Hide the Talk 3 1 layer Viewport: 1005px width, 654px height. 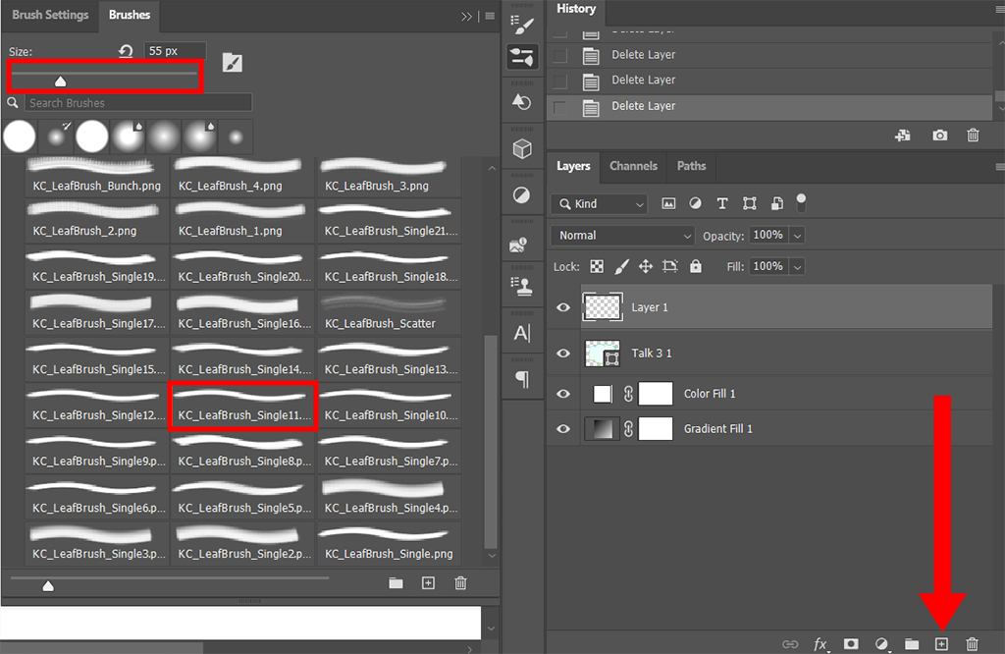[563, 354]
